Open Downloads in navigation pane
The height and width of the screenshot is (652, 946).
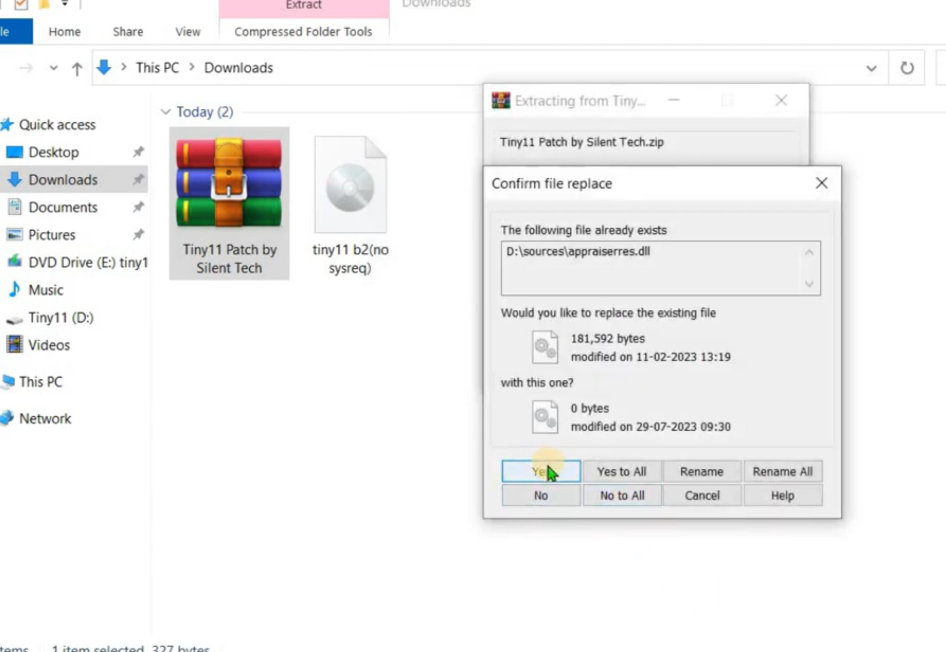63,180
